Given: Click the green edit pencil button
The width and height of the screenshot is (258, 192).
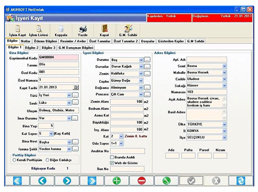Looking at the screenshot, I should (166, 181).
